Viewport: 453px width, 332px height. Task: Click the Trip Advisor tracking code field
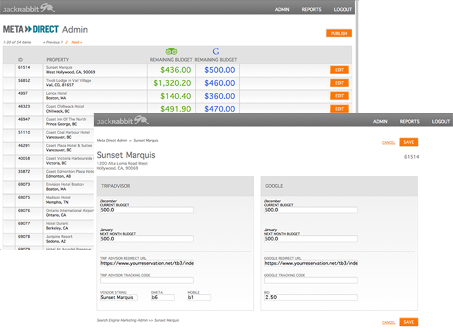tap(147, 280)
